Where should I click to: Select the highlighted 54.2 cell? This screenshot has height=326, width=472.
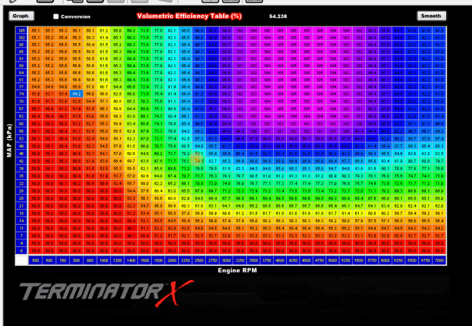coord(76,94)
